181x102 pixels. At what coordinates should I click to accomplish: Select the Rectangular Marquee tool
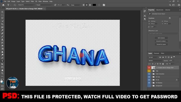(x=2, y=15)
